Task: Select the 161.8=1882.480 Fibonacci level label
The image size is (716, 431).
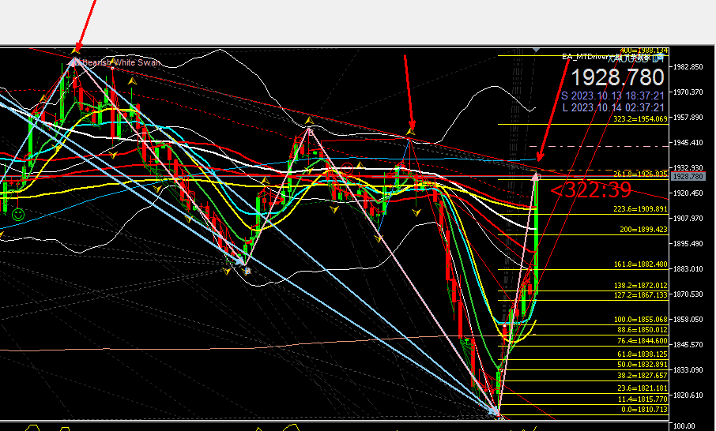Action: [x=640, y=264]
